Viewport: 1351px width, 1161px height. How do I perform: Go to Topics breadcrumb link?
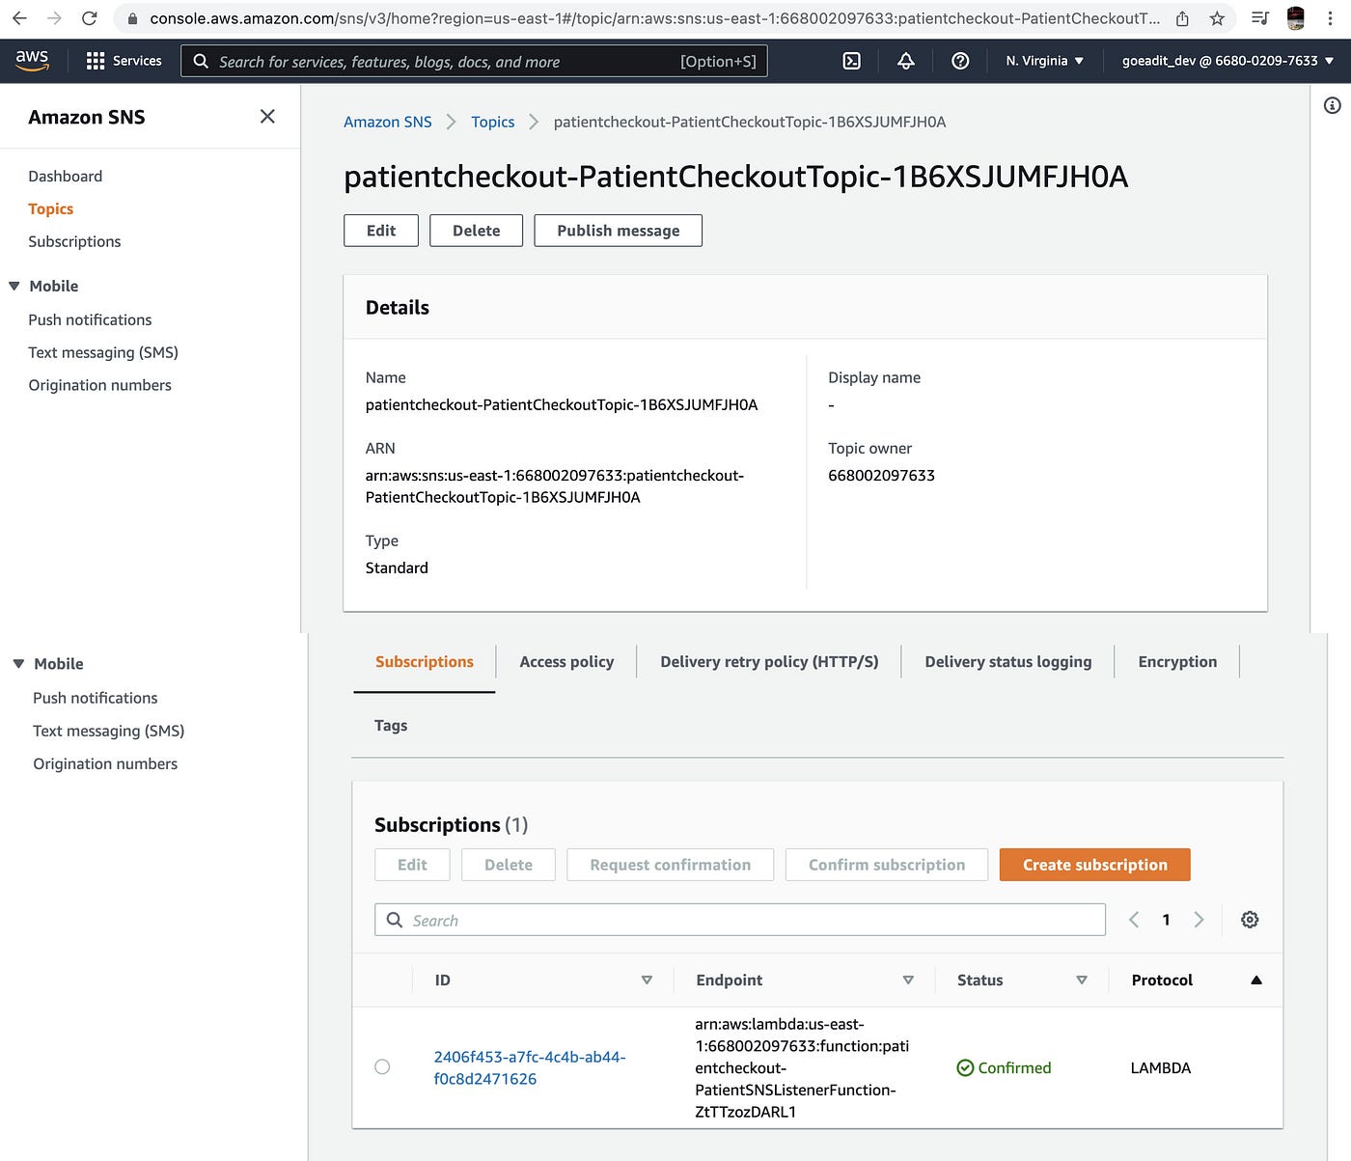493,122
